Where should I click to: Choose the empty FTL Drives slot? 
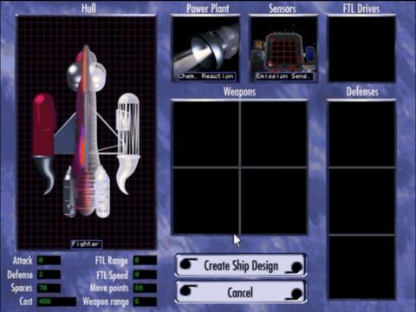(361, 49)
